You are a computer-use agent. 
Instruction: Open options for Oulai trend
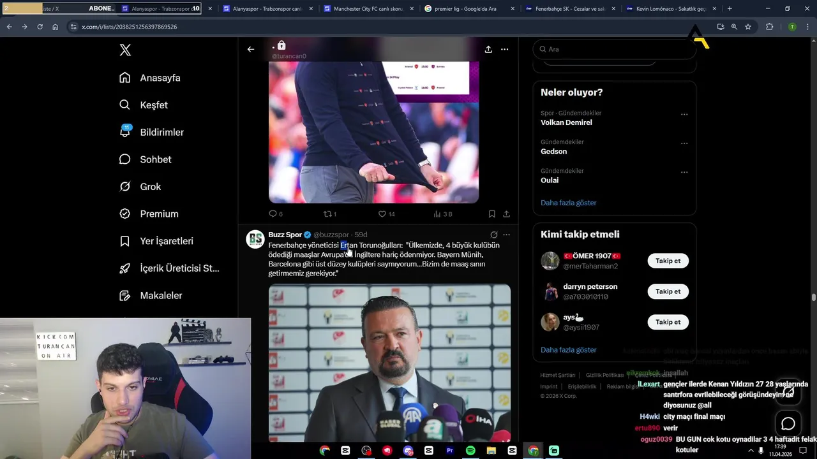[x=684, y=172]
